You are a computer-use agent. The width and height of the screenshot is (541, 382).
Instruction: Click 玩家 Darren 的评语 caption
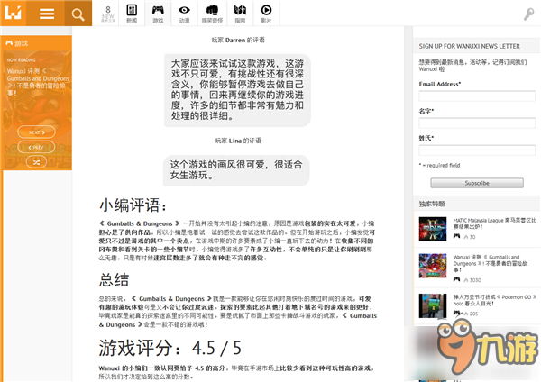238,40
